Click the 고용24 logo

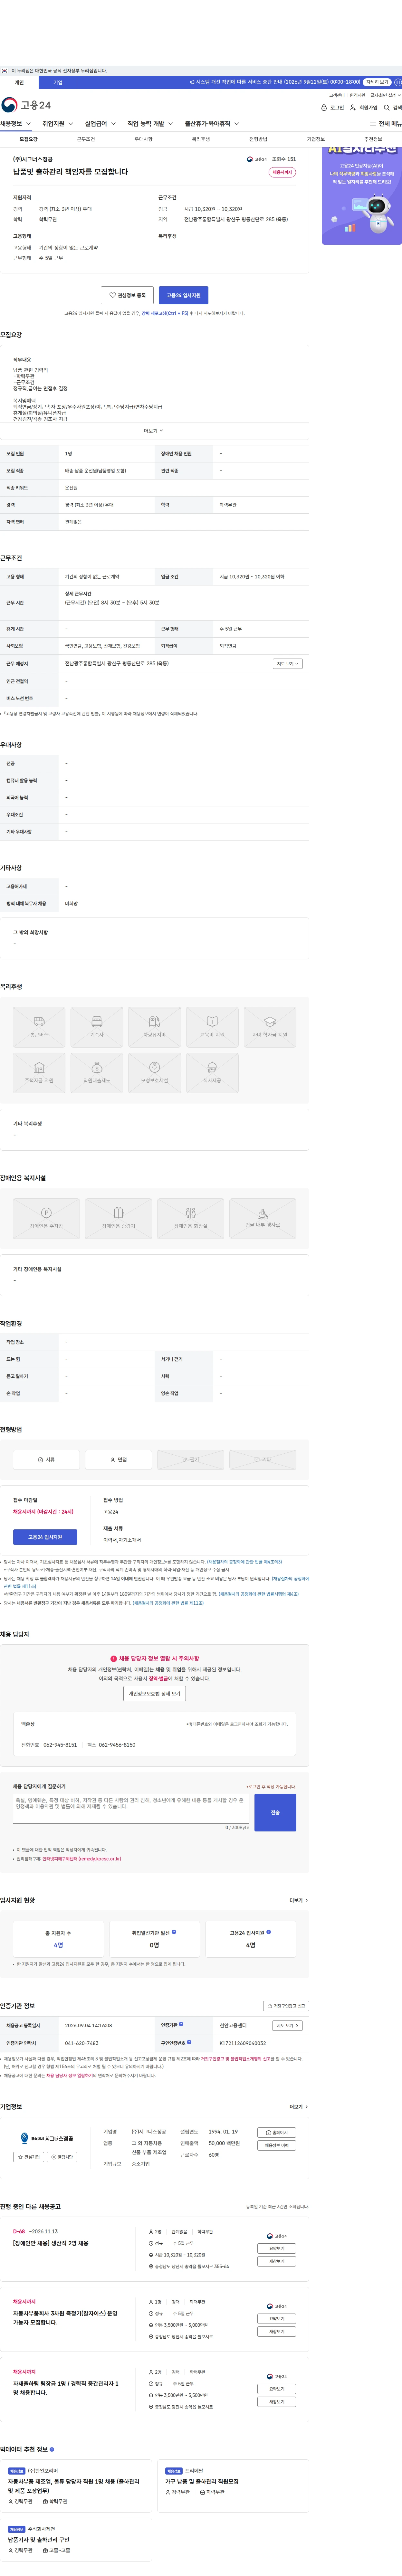pos(26,105)
